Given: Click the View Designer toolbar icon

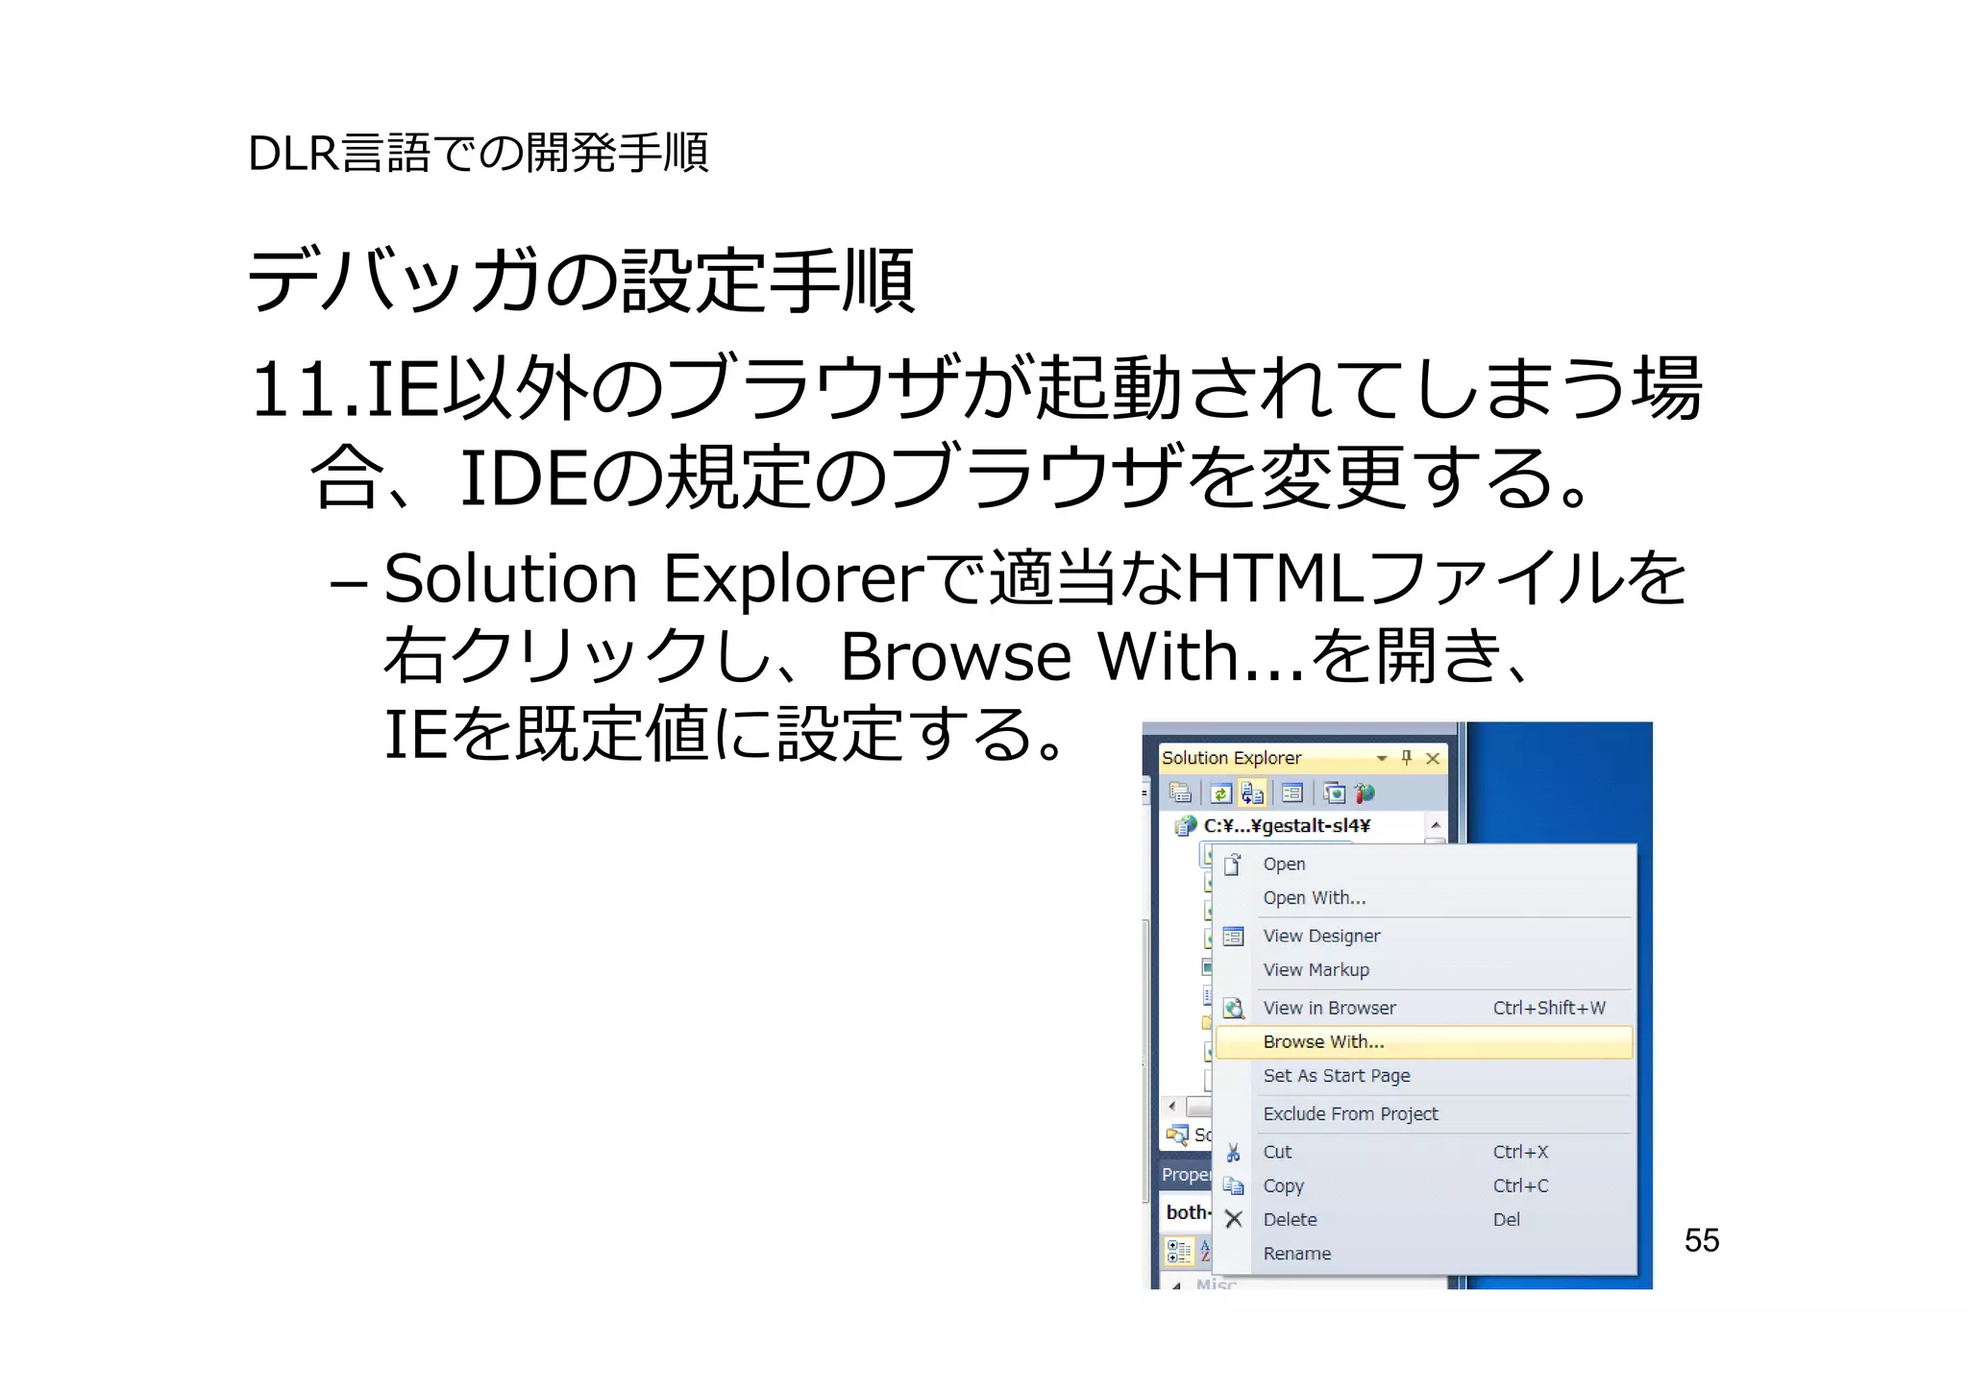Looking at the screenshot, I should (1292, 793).
